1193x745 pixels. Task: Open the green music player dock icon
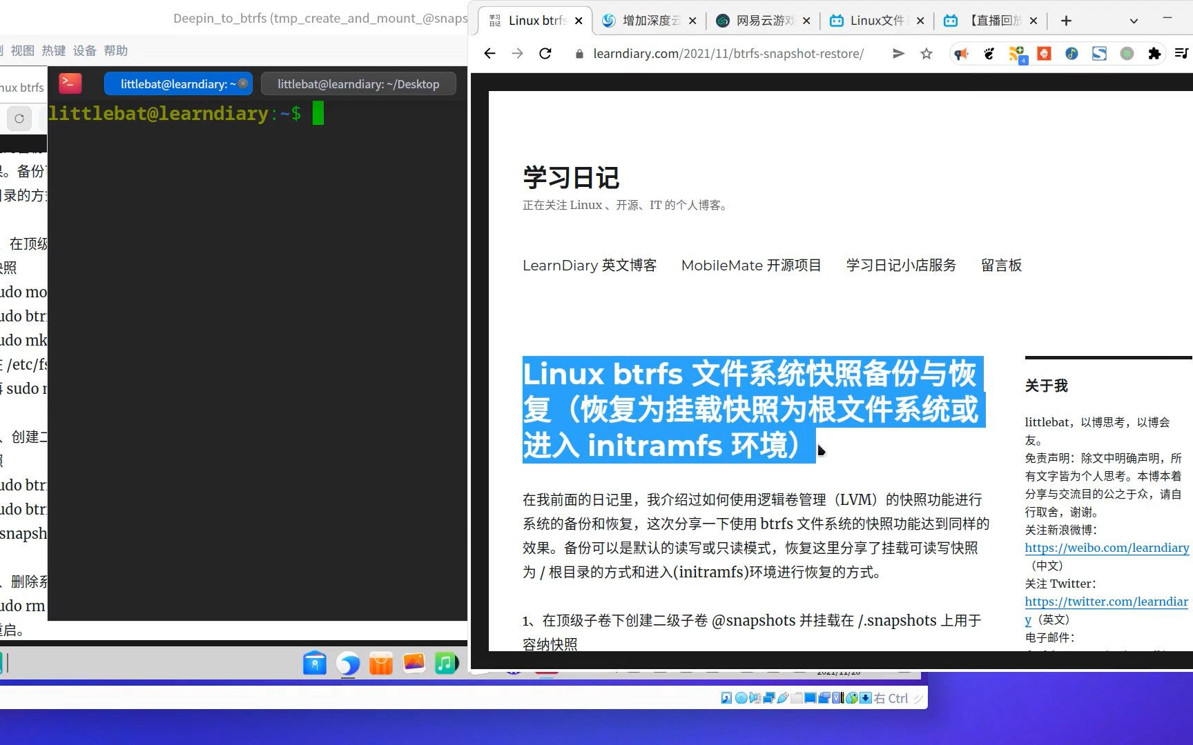(x=447, y=663)
